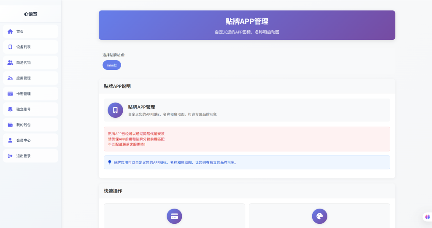Click the layers icon beside 独立账号

click(10, 109)
